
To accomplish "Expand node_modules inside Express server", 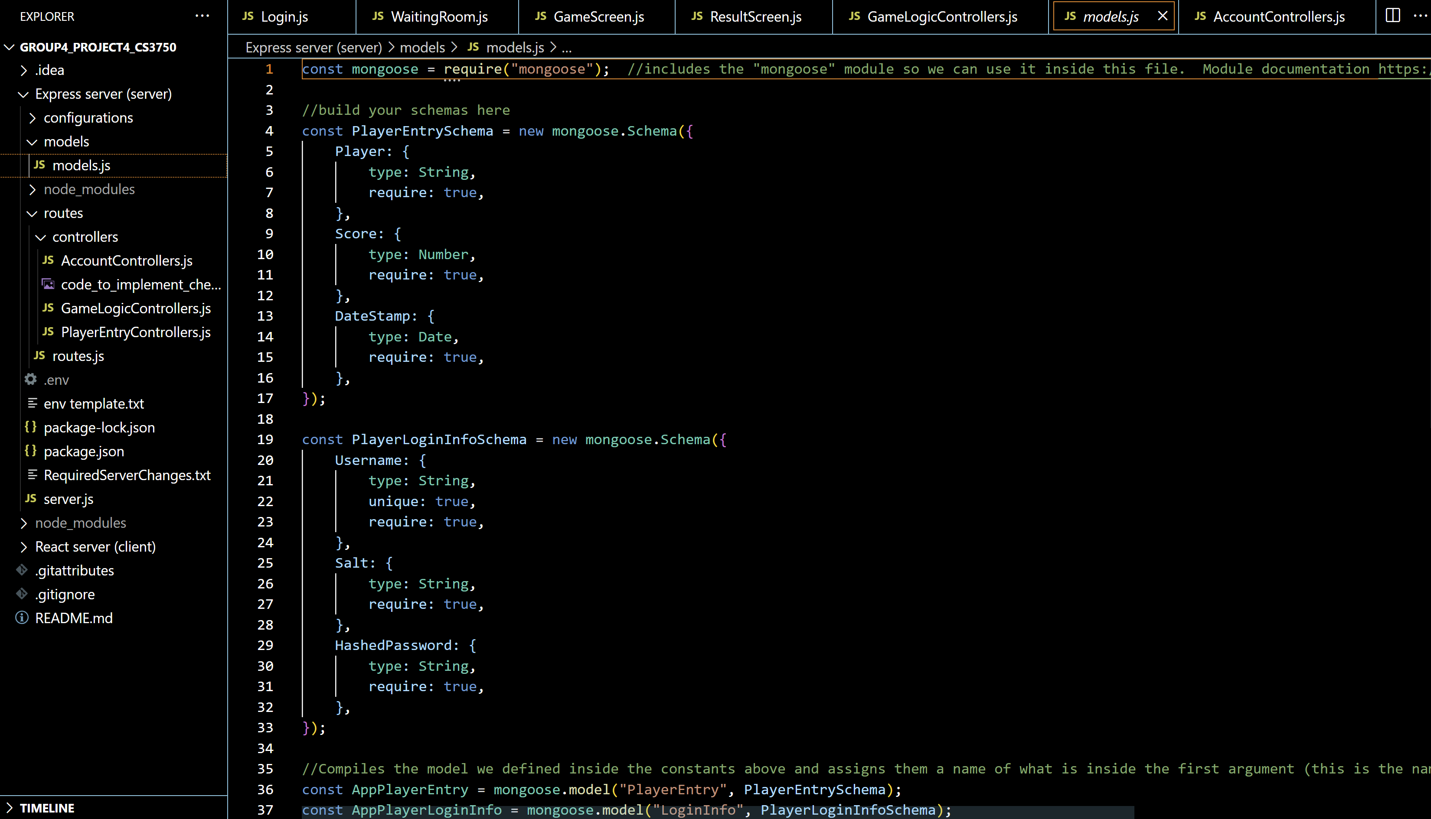I will (32, 189).
